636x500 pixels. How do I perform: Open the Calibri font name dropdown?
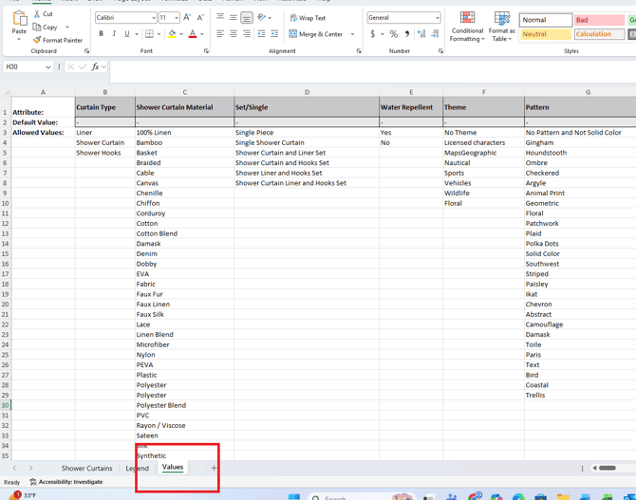[x=154, y=18]
